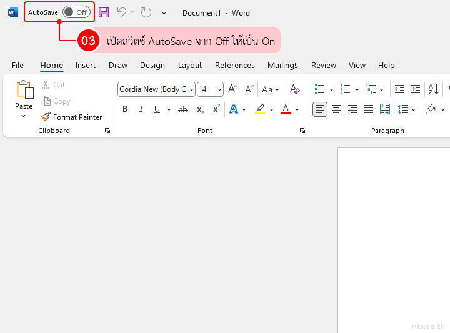Click Increase Font Size icon
450x333 pixels.
pyautogui.click(x=232, y=89)
